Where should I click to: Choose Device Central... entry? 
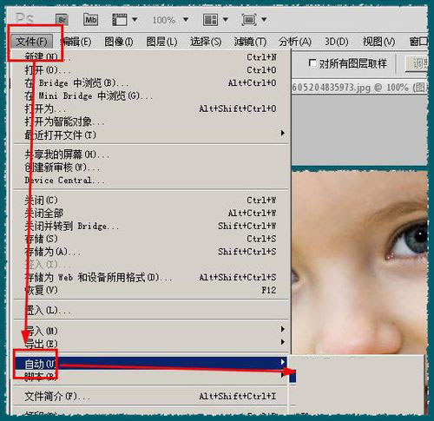click(x=151, y=181)
